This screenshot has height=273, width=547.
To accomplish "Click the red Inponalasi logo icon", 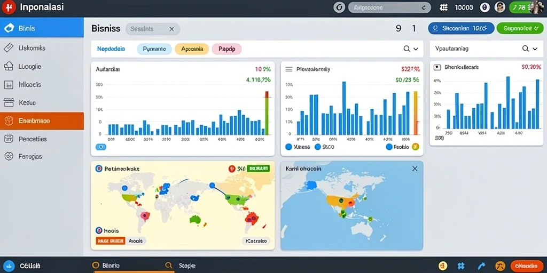I will (x=9, y=7).
